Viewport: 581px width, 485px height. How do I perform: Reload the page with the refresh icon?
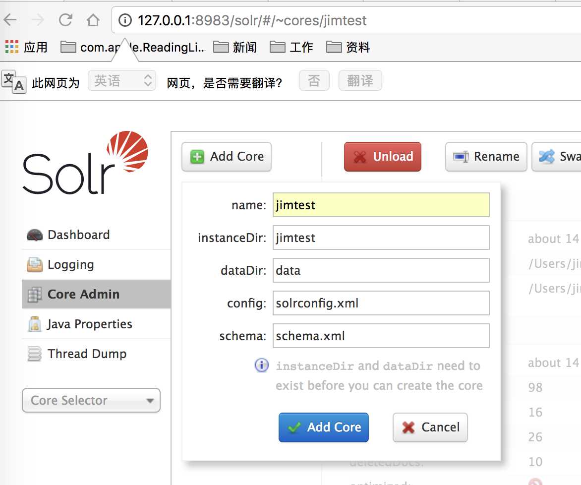pyautogui.click(x=65, y=20)
